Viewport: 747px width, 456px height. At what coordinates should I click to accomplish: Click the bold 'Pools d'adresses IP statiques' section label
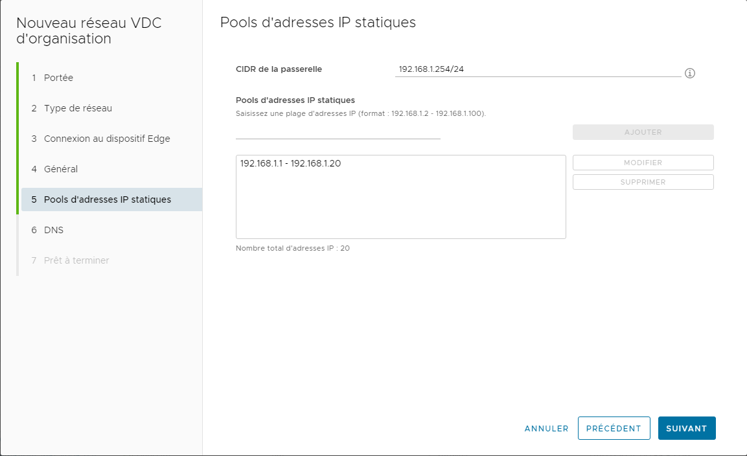click(x=295, y=100)
